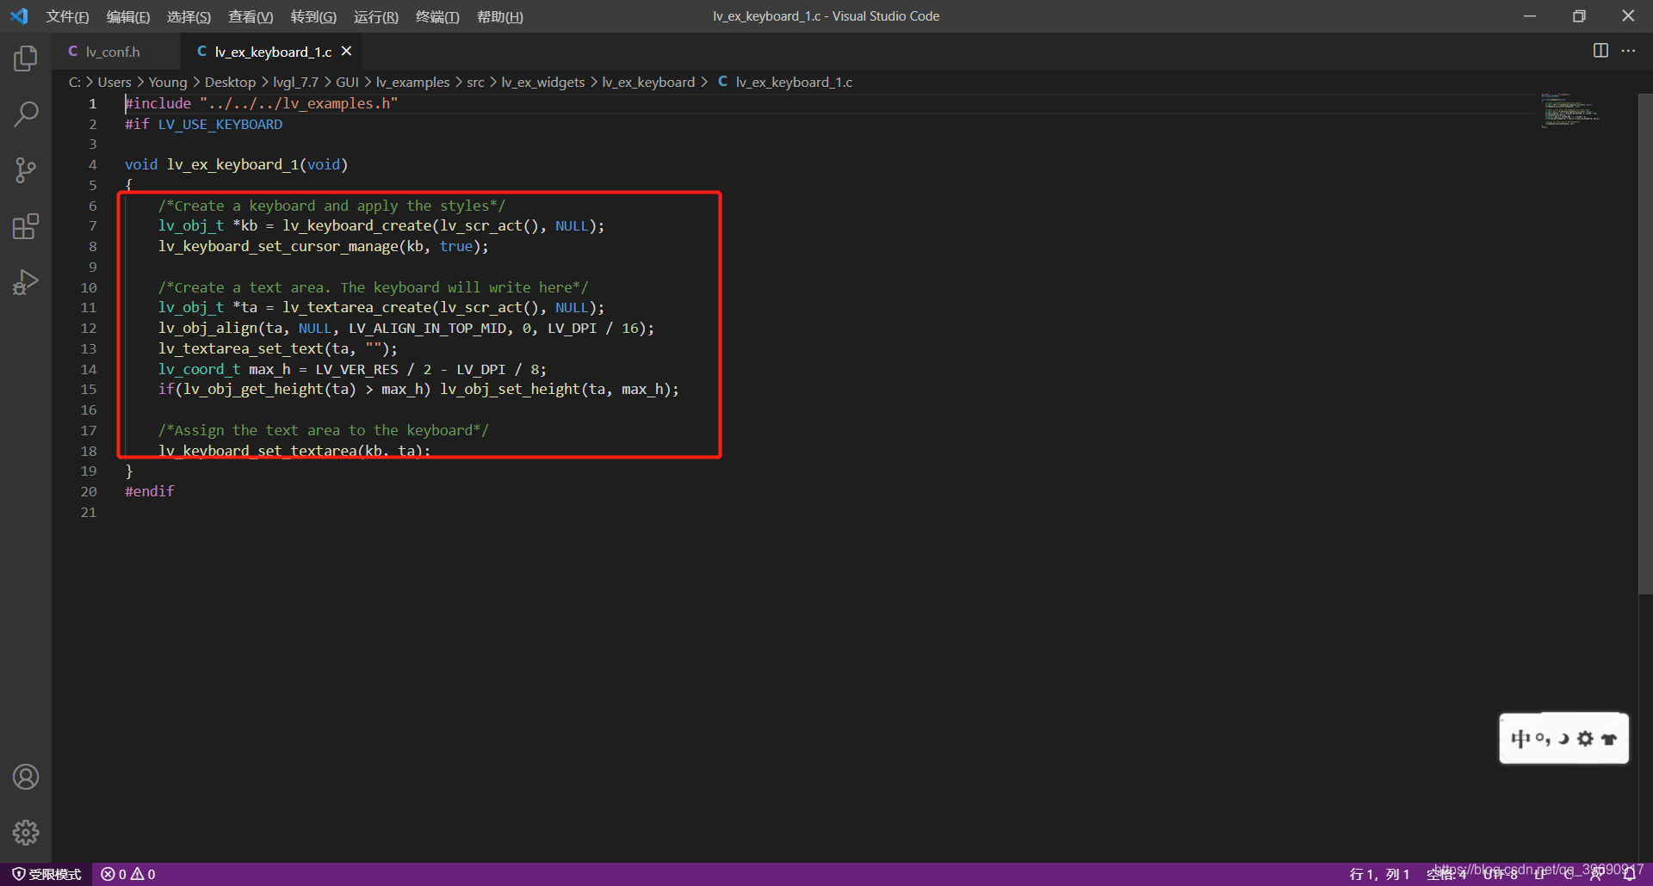Image resolution: width=1653 pixels, height=886 pixels.
Task: Open the lv_ex_widgets breadcrumb dropdown
Action: point(543,82)
